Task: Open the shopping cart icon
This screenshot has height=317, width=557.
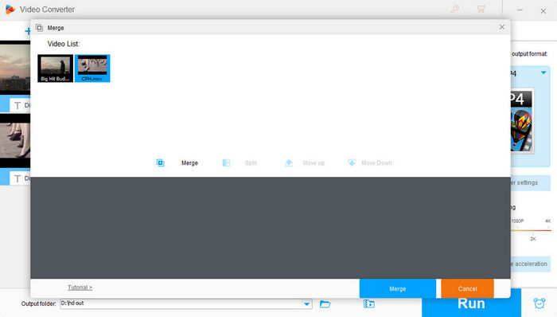Action: coord(481,9)
